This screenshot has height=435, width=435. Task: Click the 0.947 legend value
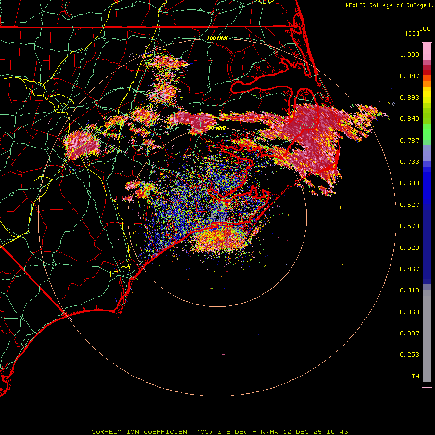point(409,76)
